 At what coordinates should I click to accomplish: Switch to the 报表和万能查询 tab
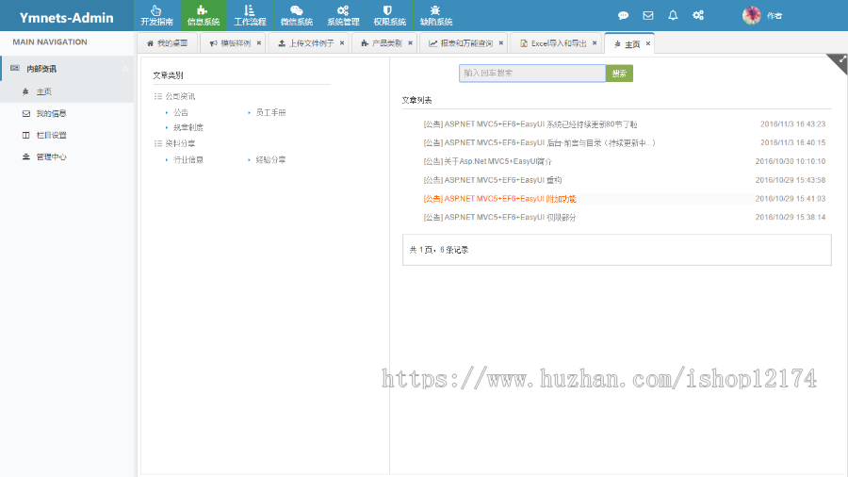462,43
